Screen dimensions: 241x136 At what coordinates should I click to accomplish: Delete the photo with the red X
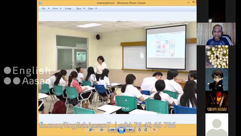tap(154, 130)
